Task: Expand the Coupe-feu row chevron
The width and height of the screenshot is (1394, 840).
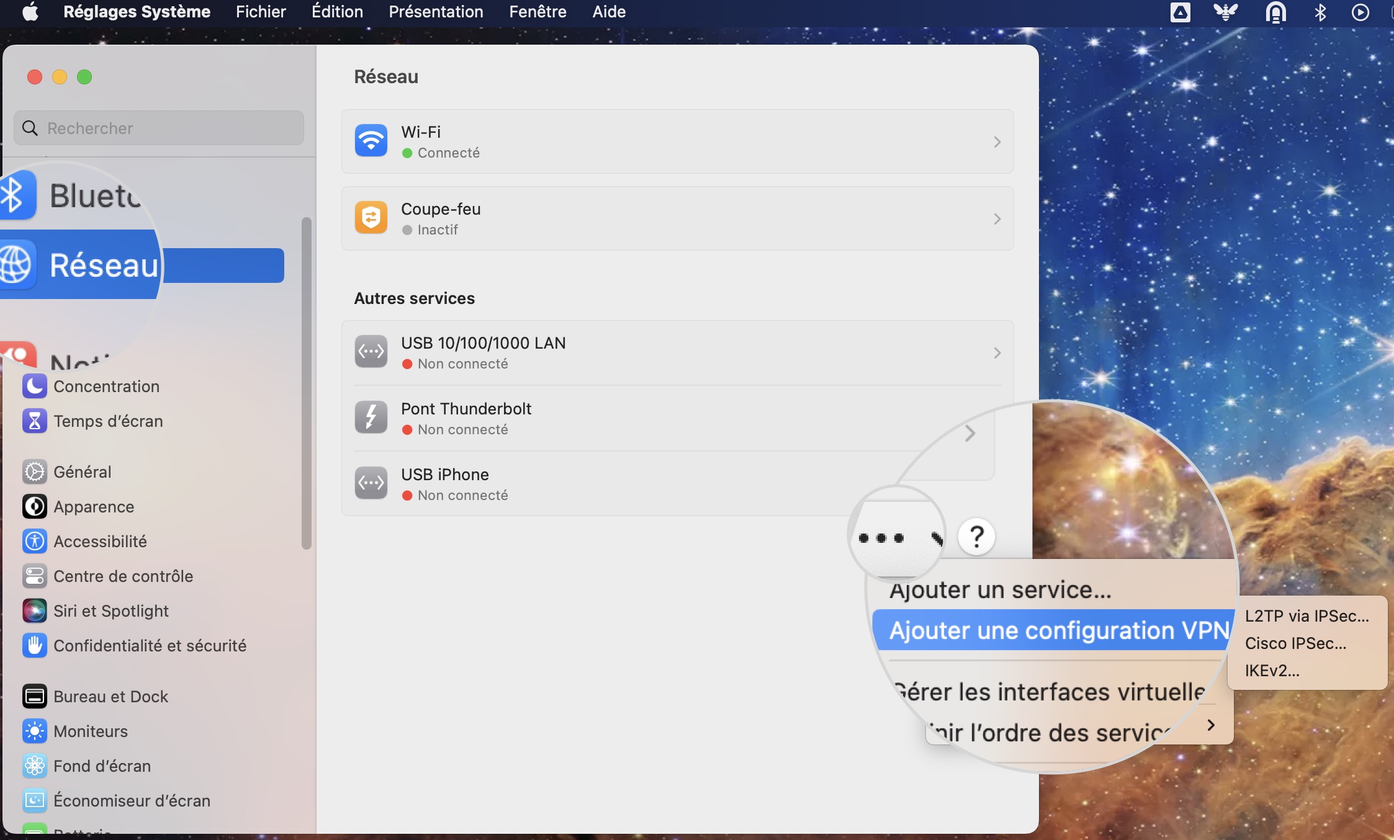Action: pyautogui.click(x=997, y=219)
